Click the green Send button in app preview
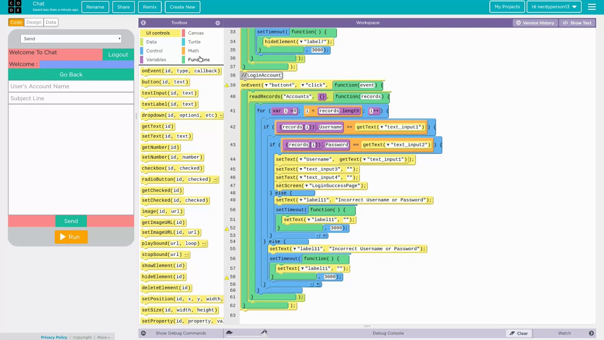Image resolution: width=604 pixels, height=340 pixels. pyautogui.click(x=71, y=221)
